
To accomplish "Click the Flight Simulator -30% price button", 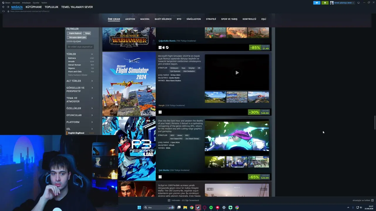I will [x=259, y=112].
